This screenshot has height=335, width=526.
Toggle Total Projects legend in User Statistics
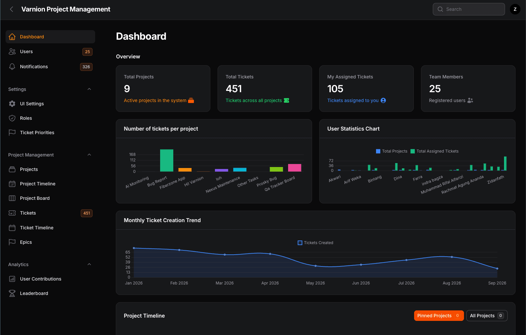tap(391, 151)
